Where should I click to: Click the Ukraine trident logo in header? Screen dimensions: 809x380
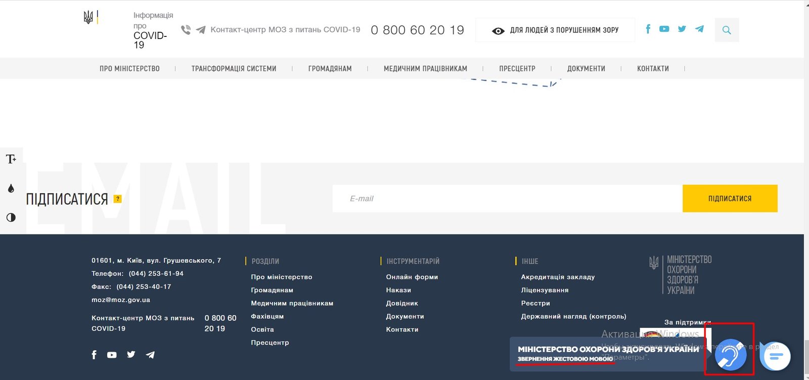(88, 17)
